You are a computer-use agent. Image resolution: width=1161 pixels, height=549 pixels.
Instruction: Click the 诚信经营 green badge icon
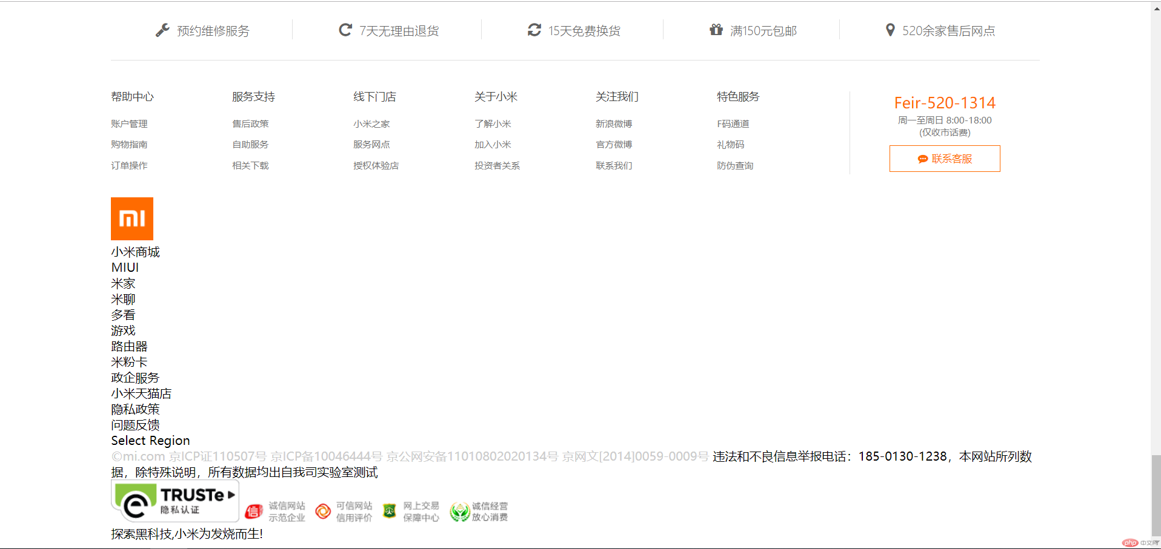pyautogui.click(x=460, y=511)
